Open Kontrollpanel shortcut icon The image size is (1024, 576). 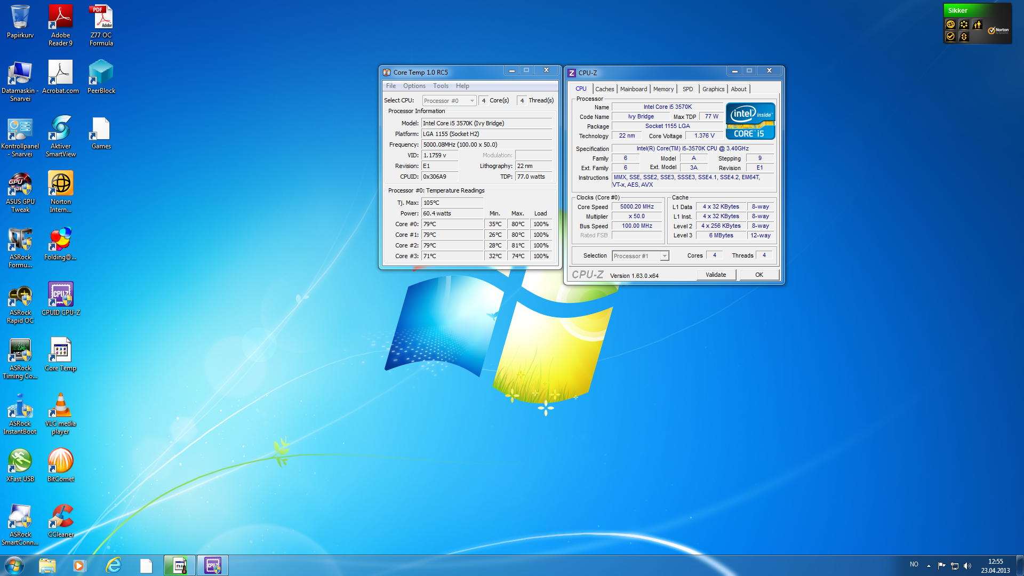click(20, 137)
